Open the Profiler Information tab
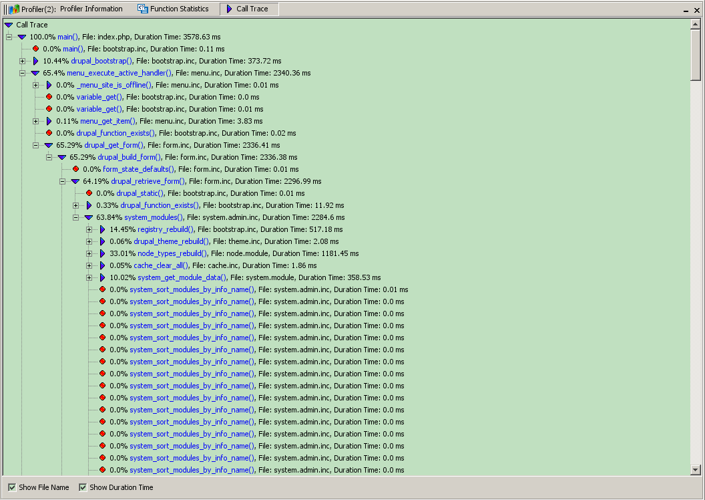The height and width of the screenshot is (500, 705). click(91, 9)
